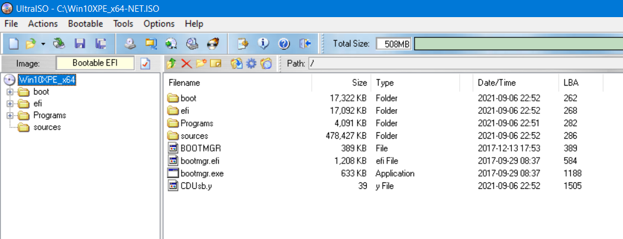Select sources folder in tree panel
This screenshot has width=623, height=239.
[47, 127]
